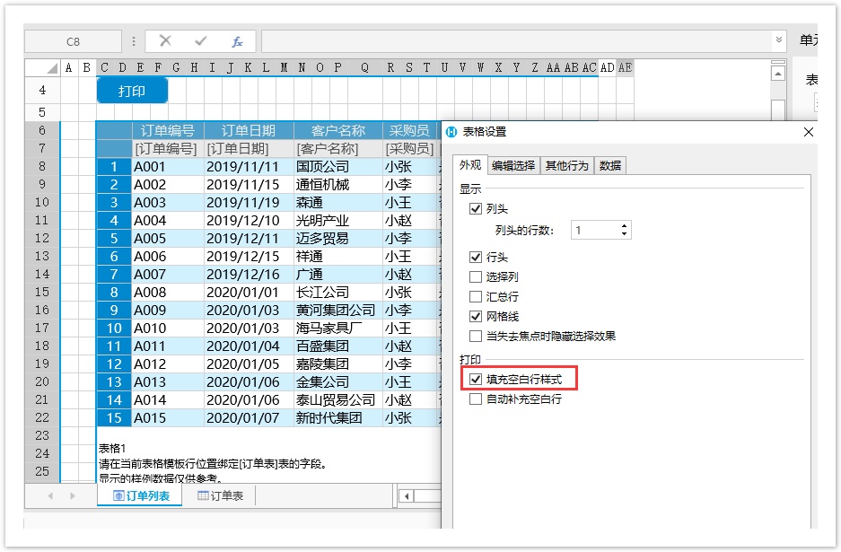Toggle the 汇总行 checkbox
841x552 pixels.
476,297
